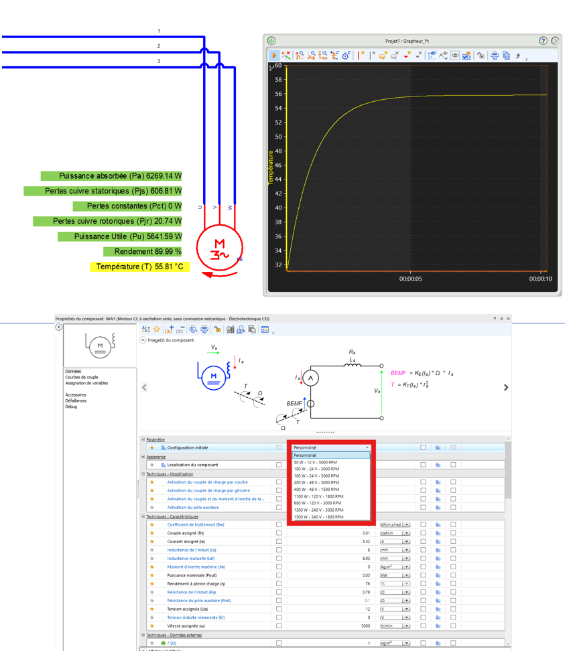The image size is (565, 651).
Task: Click the green power icon in Grapheur title
Action: pos(271,41)
